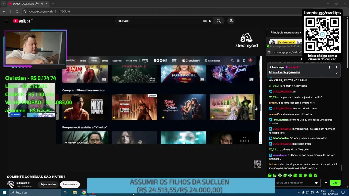The width and height of the screenshot is (349, 196).
Task: Open the Início tab in Prime Video
Action: (83, 60)
